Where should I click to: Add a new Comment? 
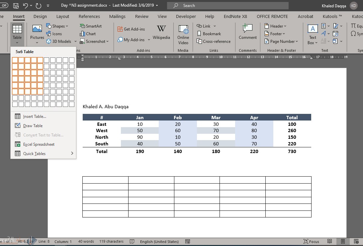(247, 32)
